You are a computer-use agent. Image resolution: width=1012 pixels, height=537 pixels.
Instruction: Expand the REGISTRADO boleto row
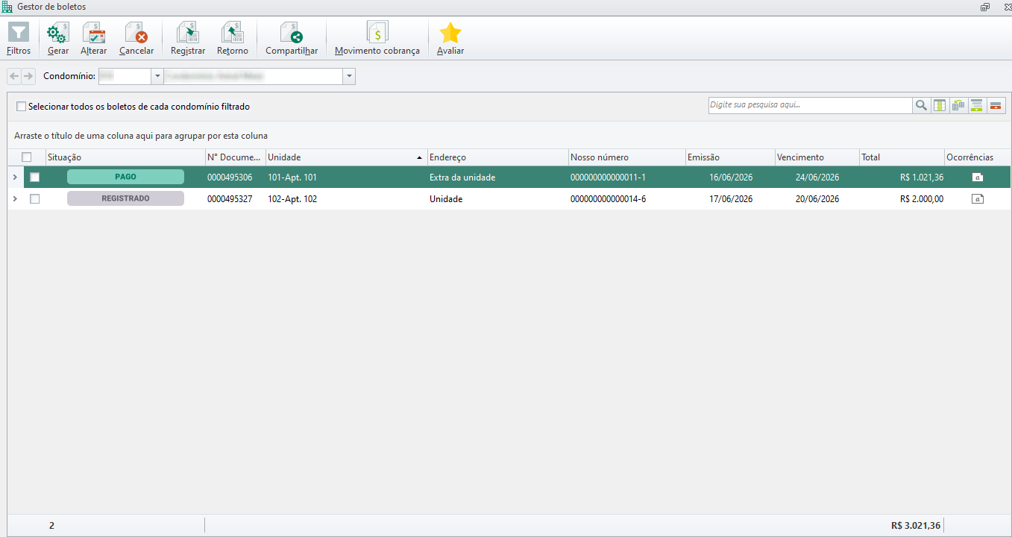pos(15,199)
